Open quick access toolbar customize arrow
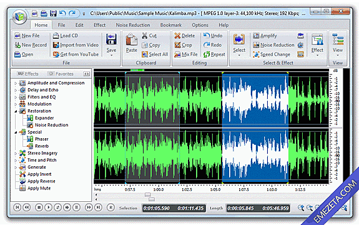Image resolution: width=359 pixels, height=225 pixels. (x=84, y=14)
